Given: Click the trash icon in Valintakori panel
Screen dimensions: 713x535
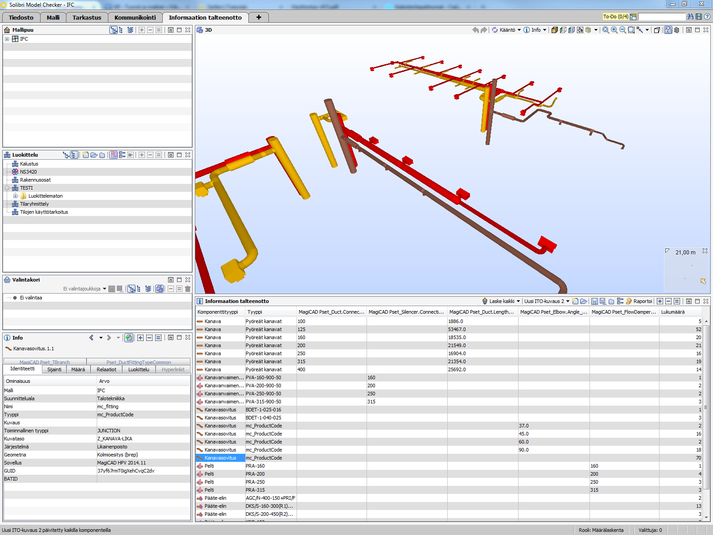Looking at the screenshot, I should pos(188,289).
